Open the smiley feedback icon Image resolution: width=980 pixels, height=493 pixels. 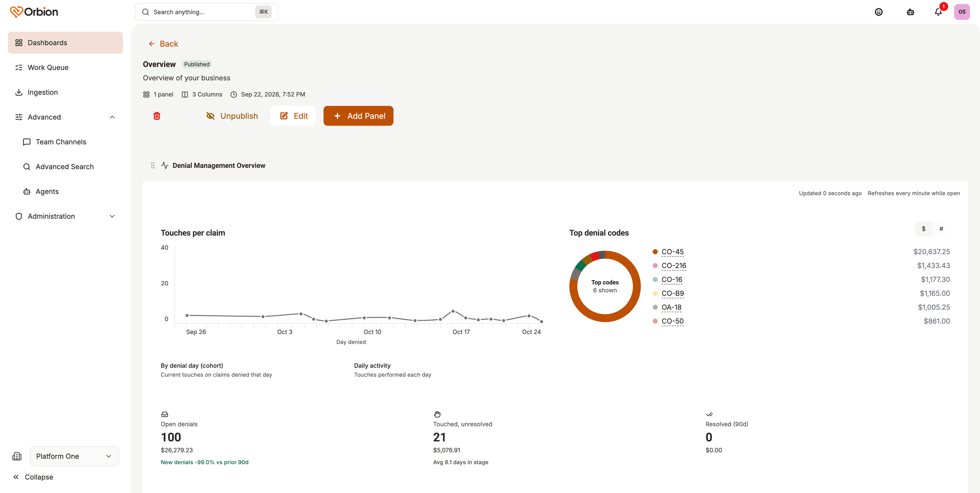point(878,12)
